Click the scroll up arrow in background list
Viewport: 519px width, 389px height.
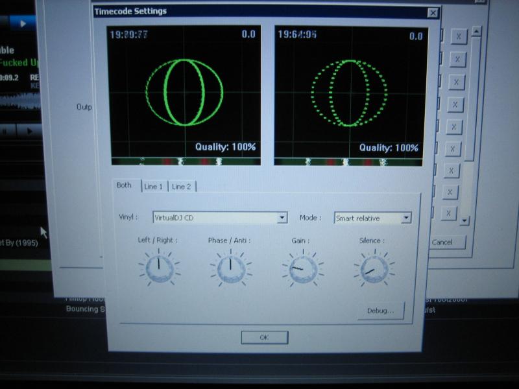pos(476,31)
